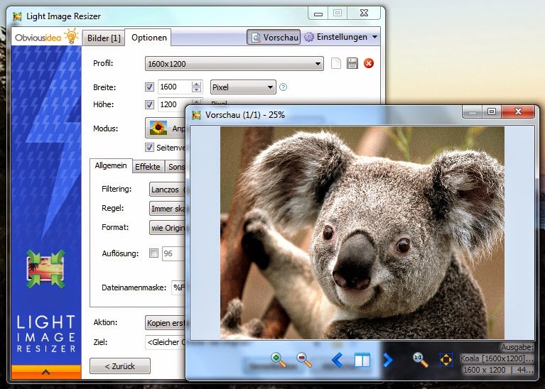Minimize the Light Image Resizer window
This screenshot has width=545, height=389.
(318, 13)
